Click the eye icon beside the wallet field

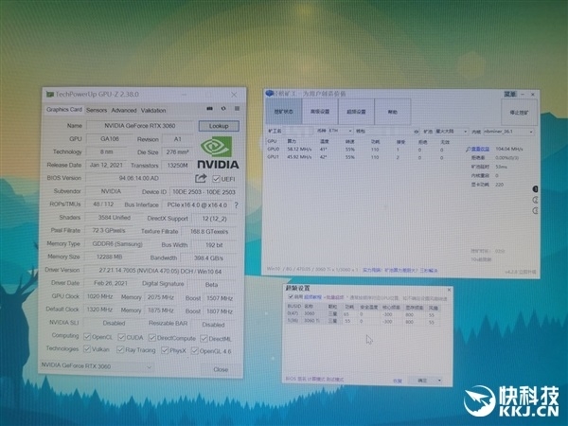tap(417, 132)
